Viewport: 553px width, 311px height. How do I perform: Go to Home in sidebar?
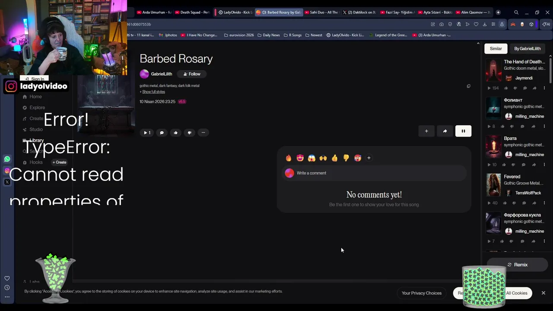35,97
